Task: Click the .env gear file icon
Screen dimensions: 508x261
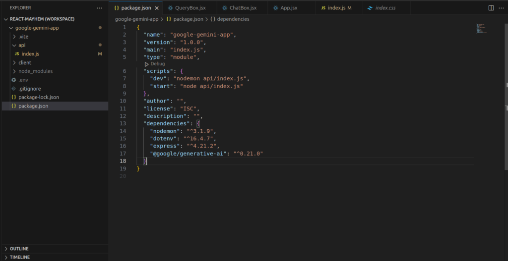Action: pyautogui.click(x=13, y=80)
